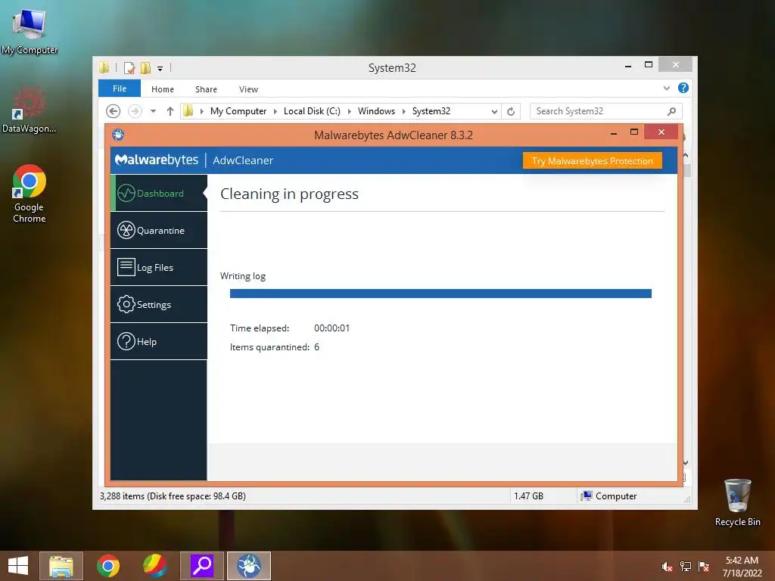Image resolution: width=775 pixels, height=581 pixels.
Task: Open the Share ribbon tab
Action: [x=206, y=89]
